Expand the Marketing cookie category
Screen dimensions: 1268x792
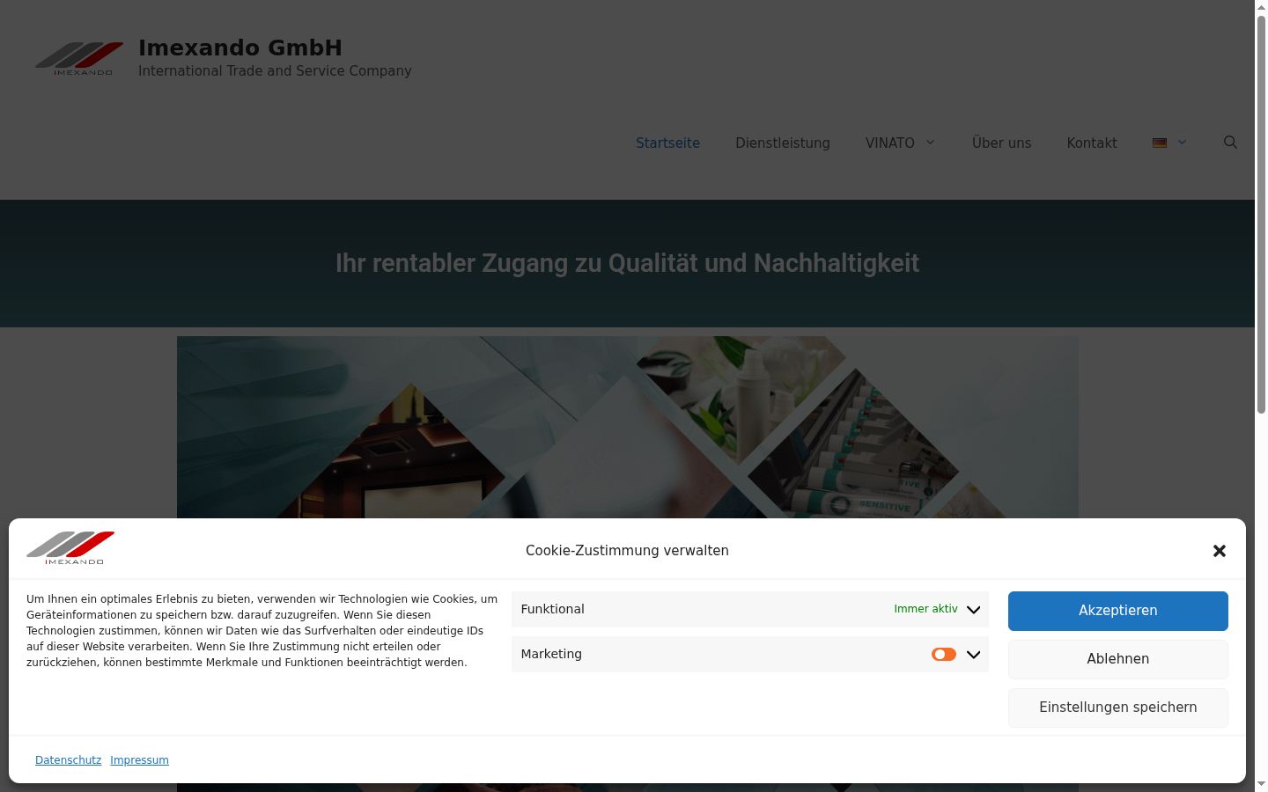(x=973, y=655)
